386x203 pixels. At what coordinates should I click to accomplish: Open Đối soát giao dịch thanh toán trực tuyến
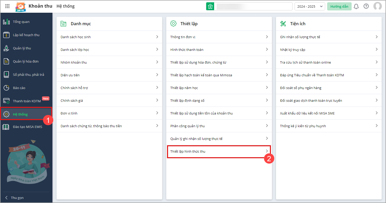(x=329, y=100)
